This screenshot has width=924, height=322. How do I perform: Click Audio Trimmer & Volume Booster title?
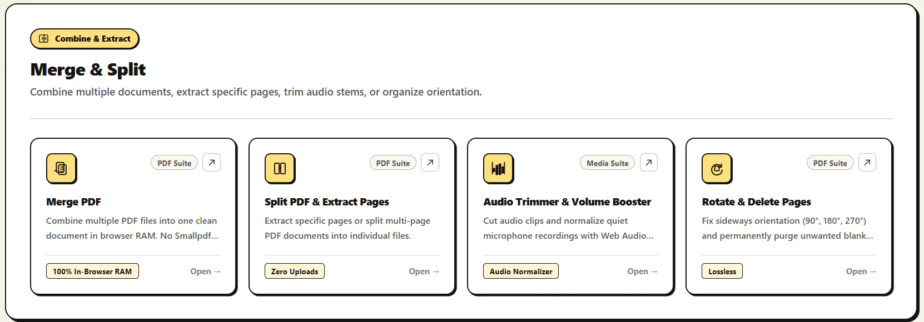tap(567, 202)
